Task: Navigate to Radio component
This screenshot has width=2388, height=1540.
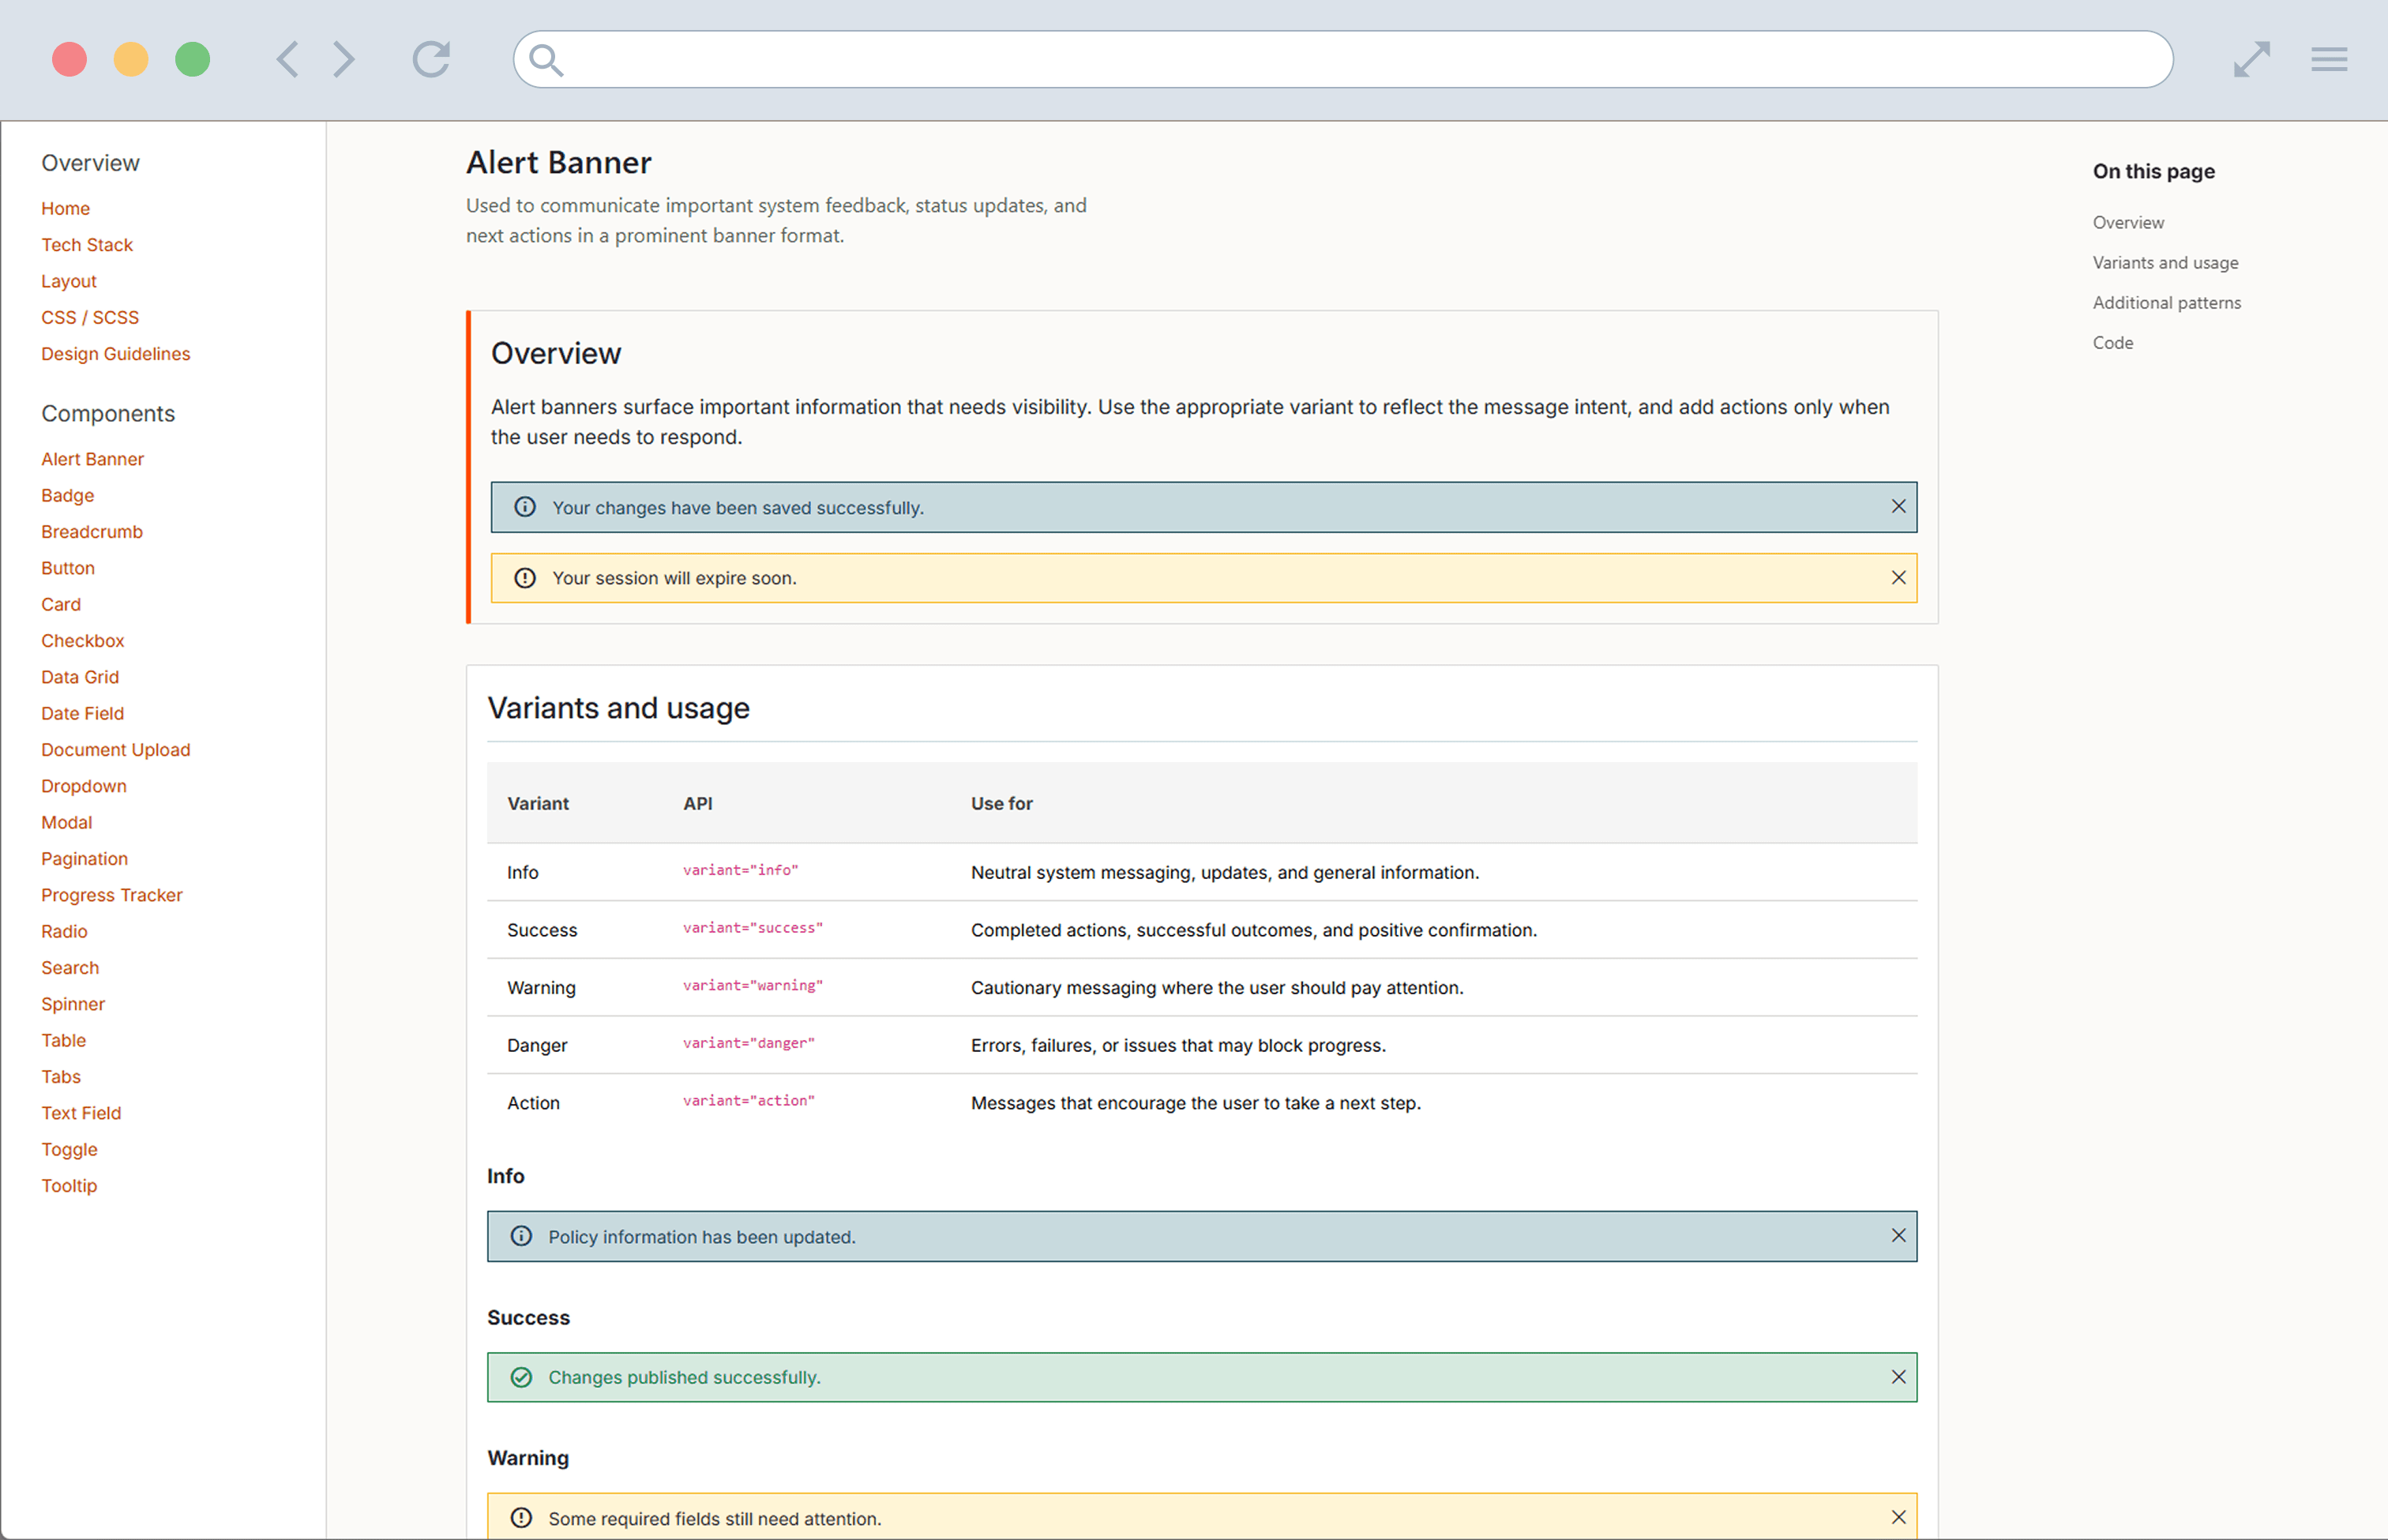Action: click(x=64, y=931)
